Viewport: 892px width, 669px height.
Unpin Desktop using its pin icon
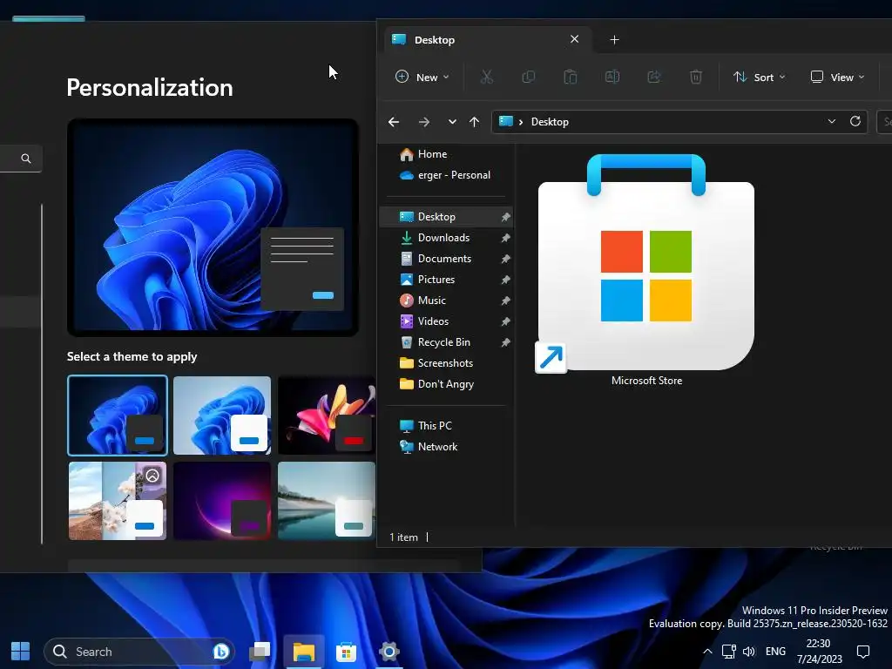(505, 217)
